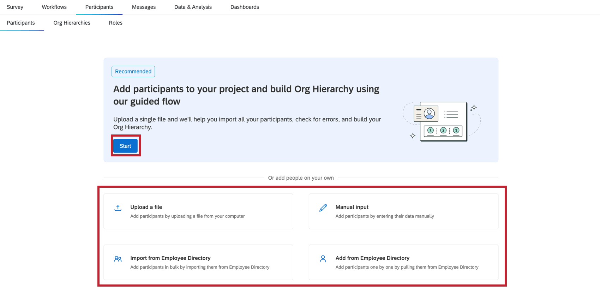This screenshot has width=600, height=300.
Task: Select the Participants sub-tab
Action: click(x=21, y=23)
